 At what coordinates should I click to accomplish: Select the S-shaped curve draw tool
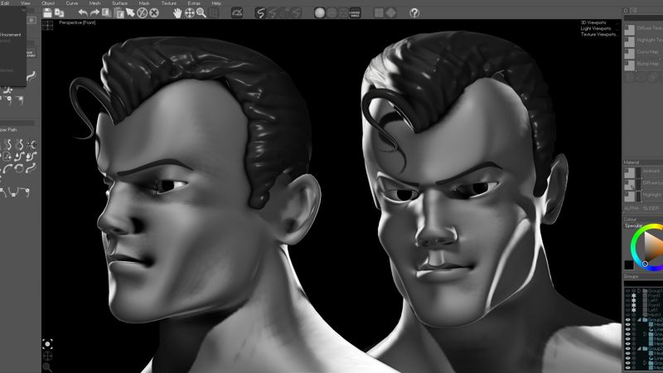tap(260, 12)
